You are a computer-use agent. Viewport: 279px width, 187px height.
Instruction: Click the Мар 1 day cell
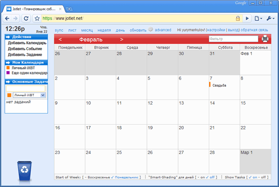(255, 161)
